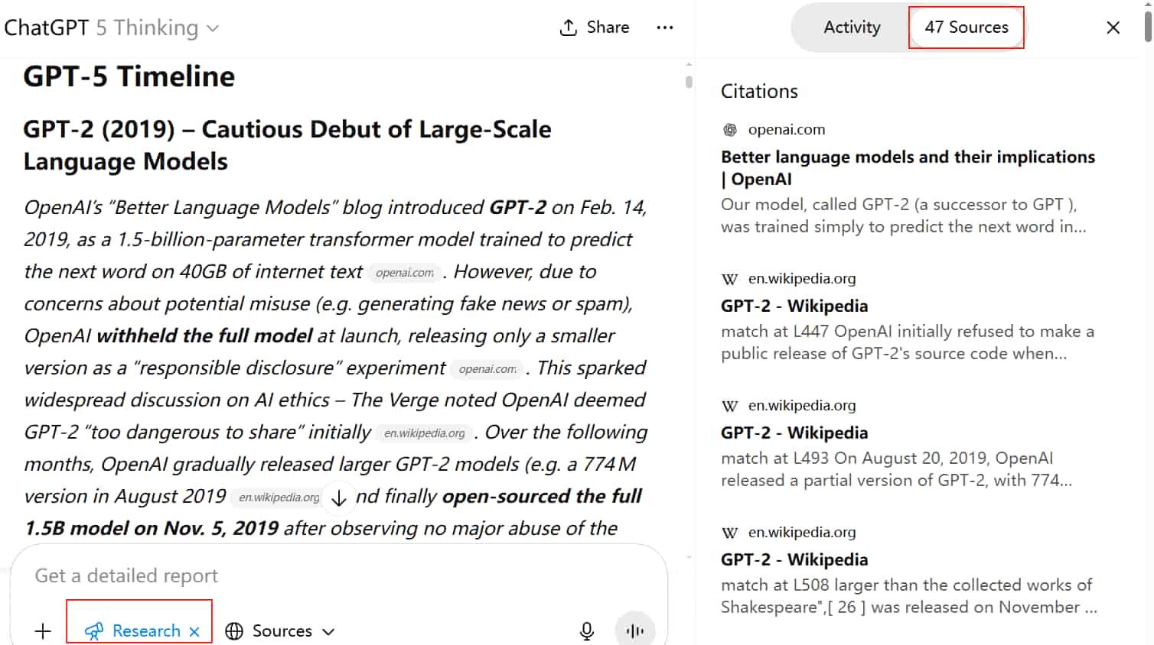Click the plus attach icon
Image resolution: width=1154 pixels, height=645 pixels.
(x=43, y=630)
